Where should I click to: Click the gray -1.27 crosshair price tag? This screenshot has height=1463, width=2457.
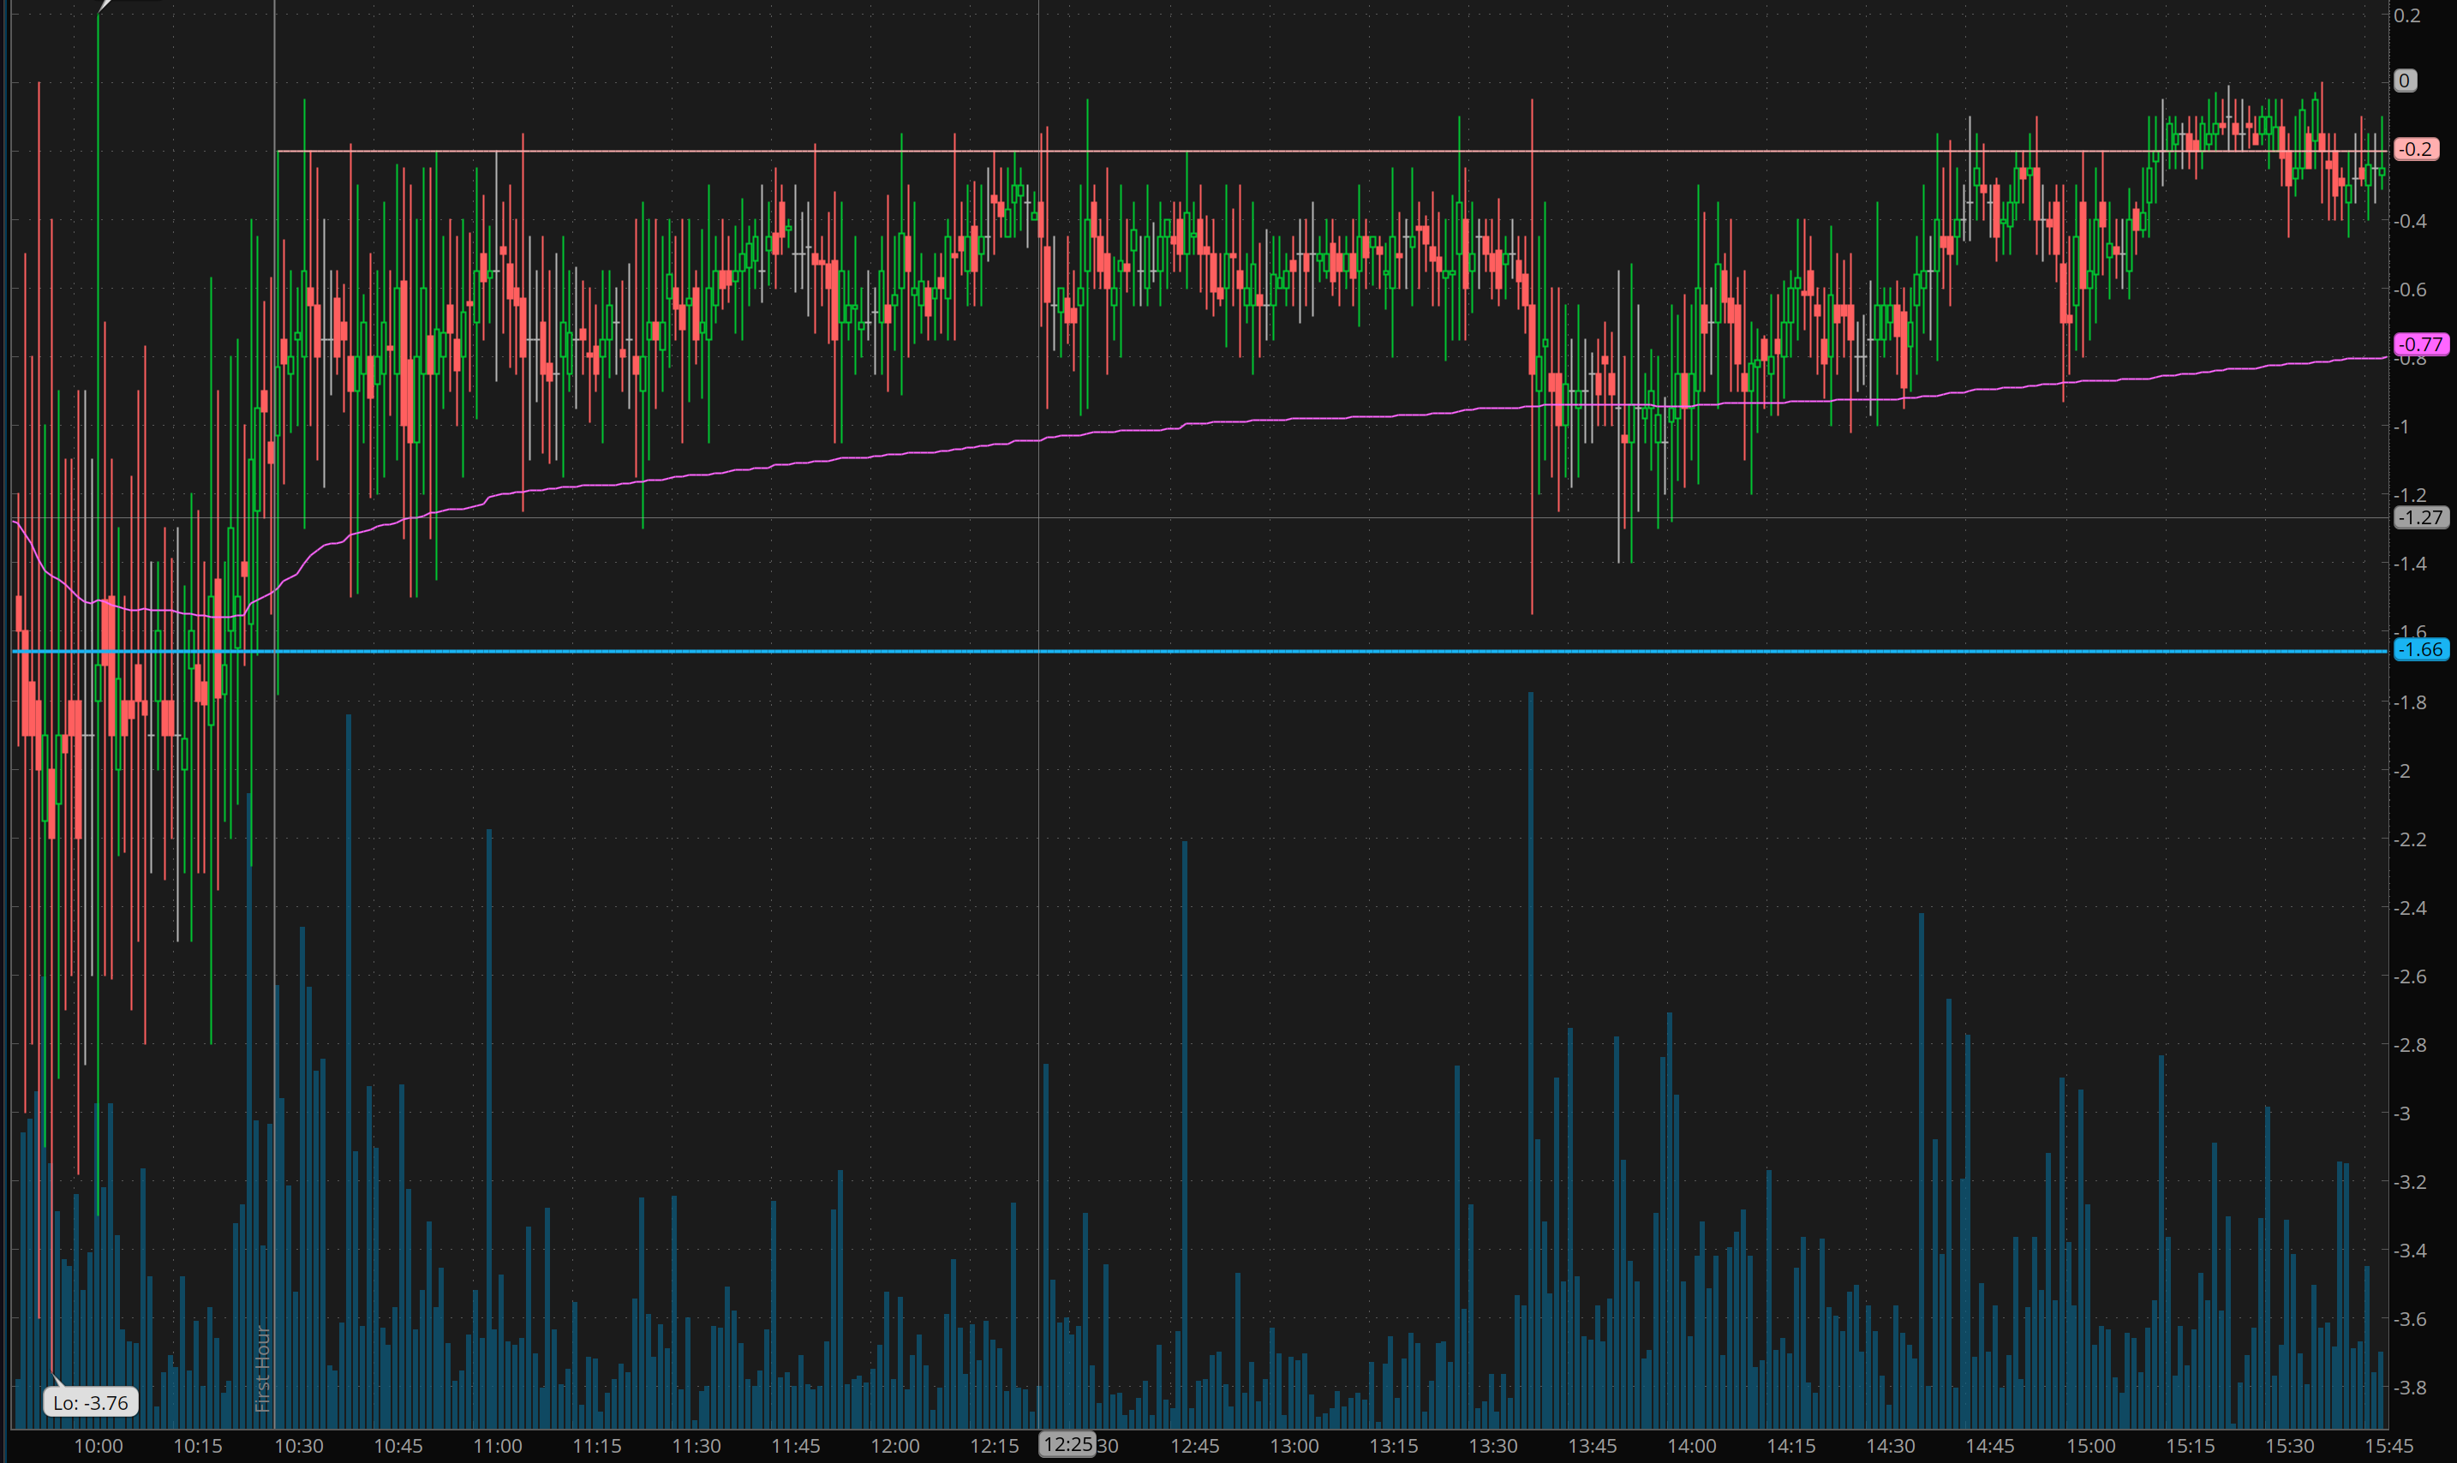point(2420,517)
